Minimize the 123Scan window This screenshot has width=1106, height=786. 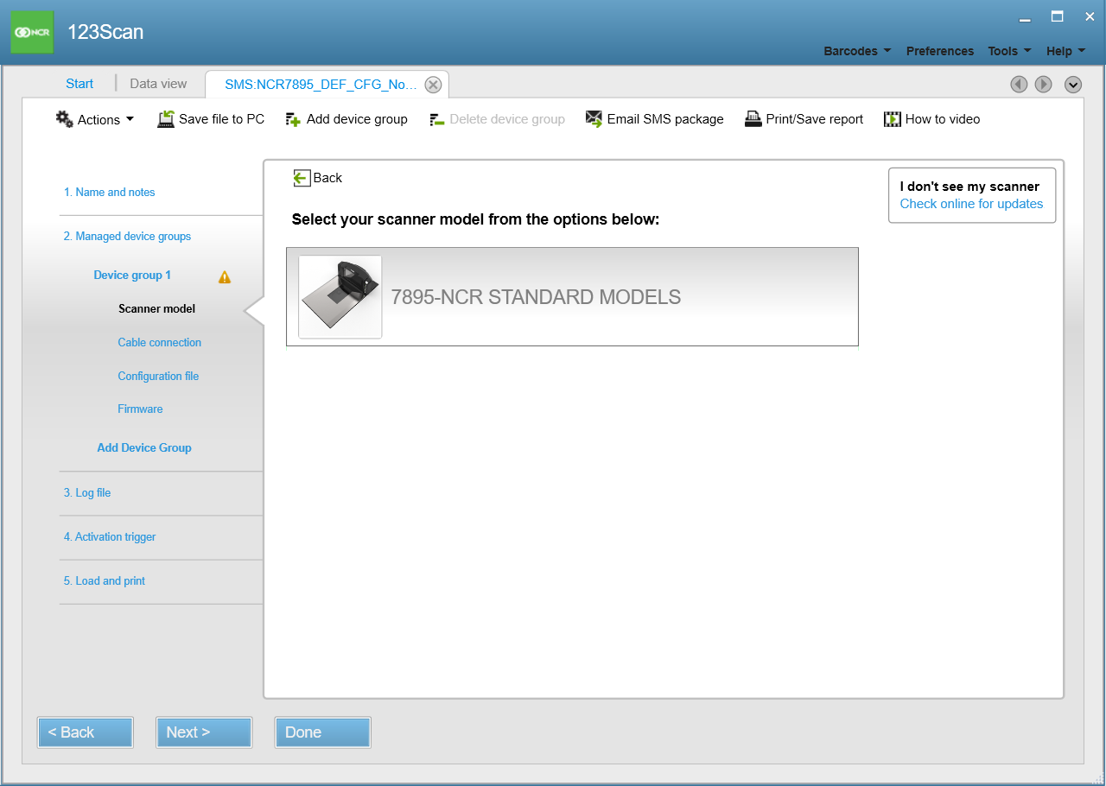(1025, 18)
